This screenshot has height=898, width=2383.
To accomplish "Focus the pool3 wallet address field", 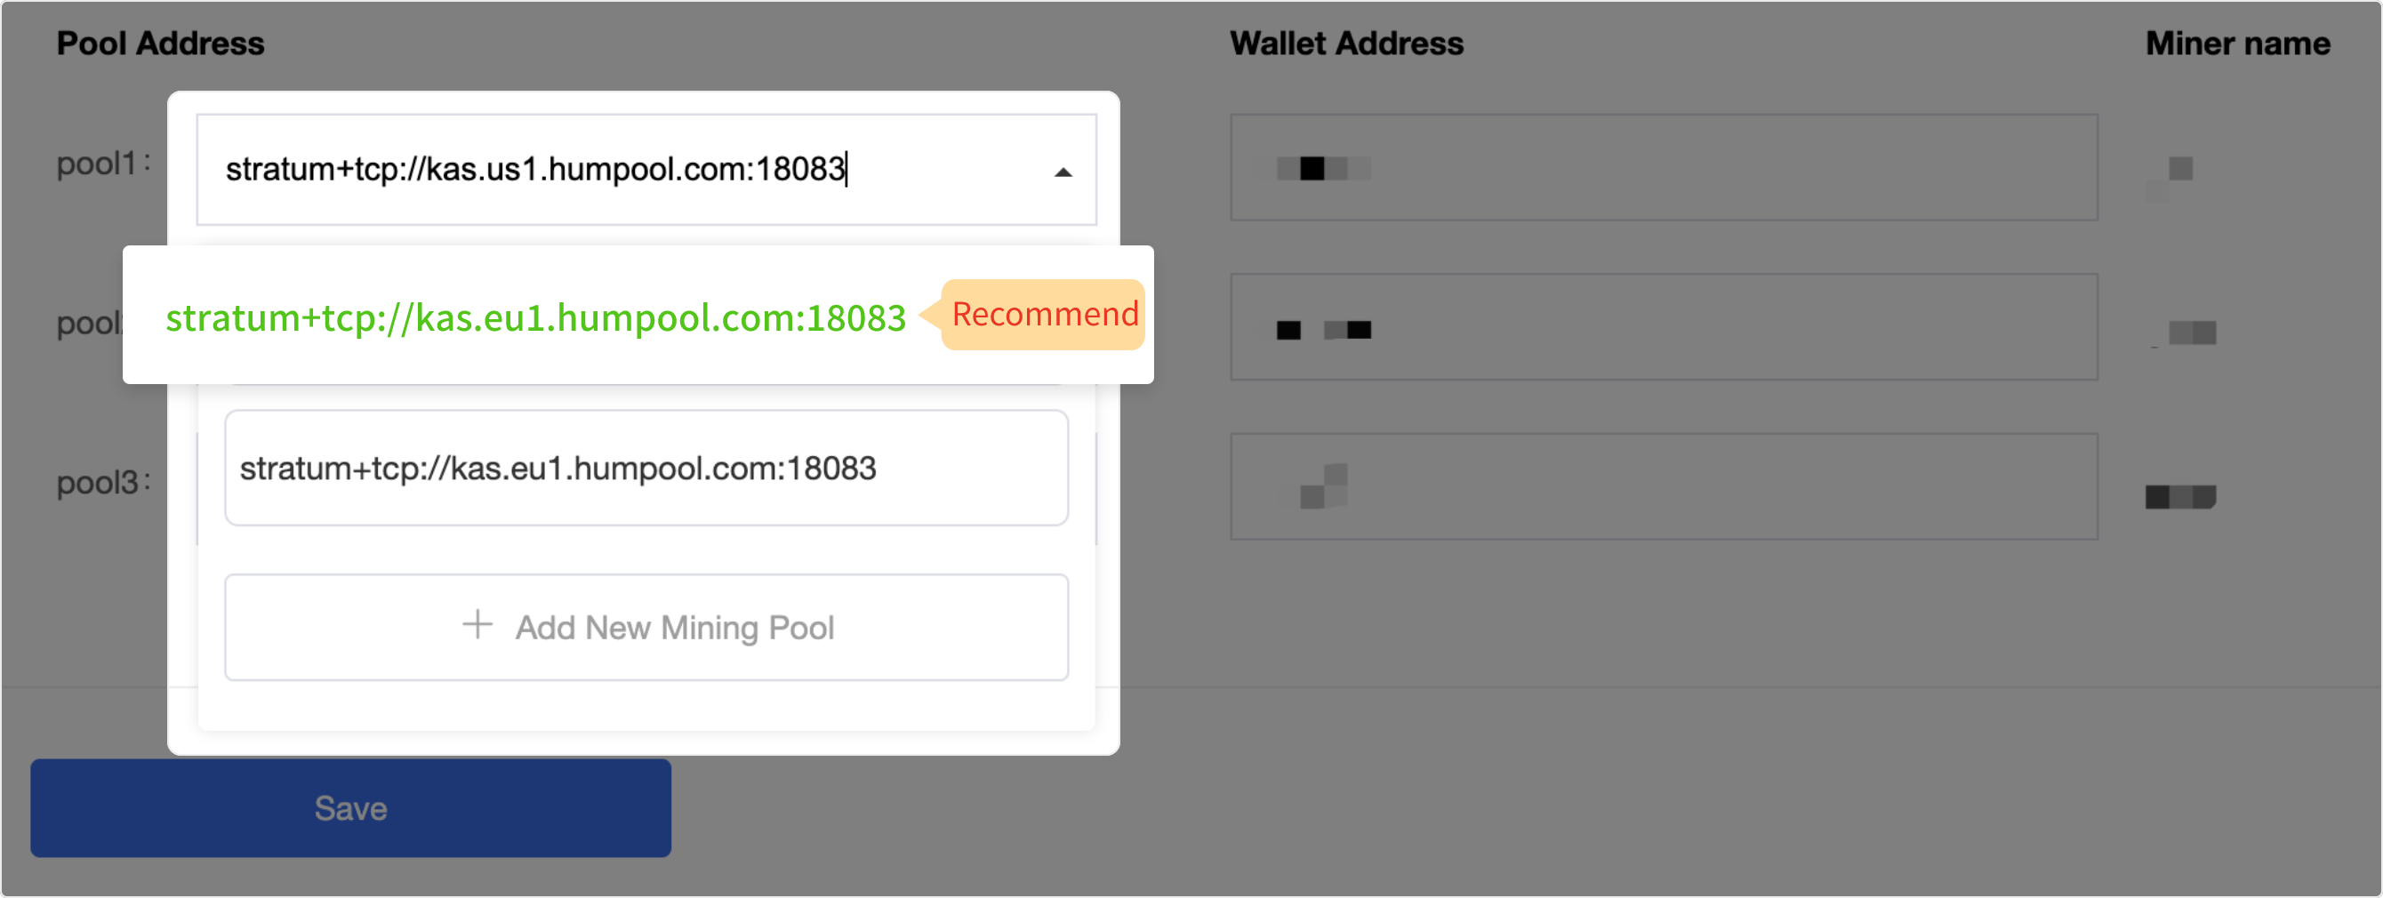I will (x=1664, y=486).
